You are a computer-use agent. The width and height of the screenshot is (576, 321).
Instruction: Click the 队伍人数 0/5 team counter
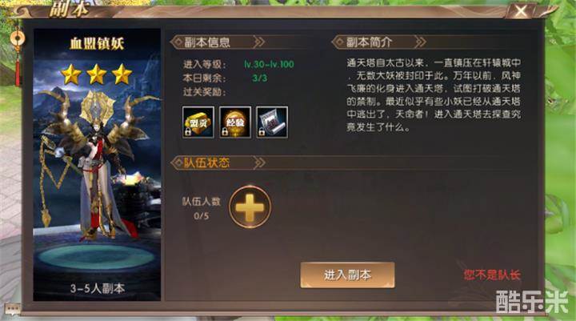point(202,208)
